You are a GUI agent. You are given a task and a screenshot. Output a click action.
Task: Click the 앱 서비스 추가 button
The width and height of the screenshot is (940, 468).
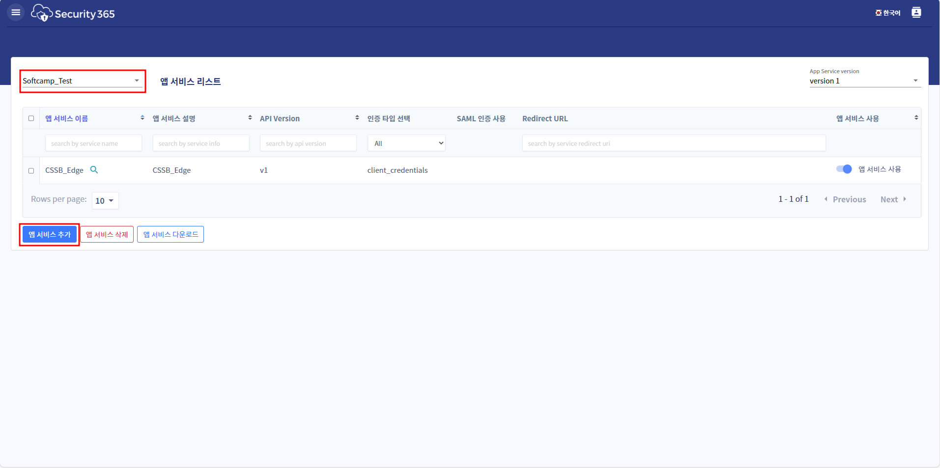pos(50,235)
